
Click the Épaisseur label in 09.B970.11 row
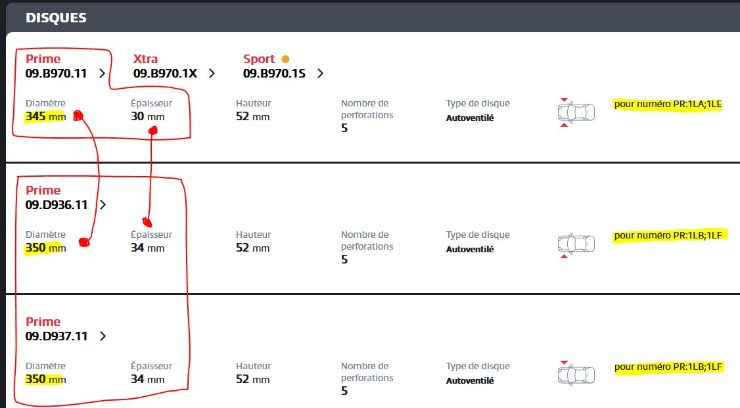[x=152, y=103]
